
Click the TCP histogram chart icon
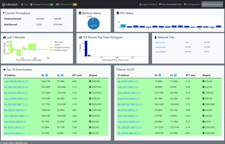(80, 37)
